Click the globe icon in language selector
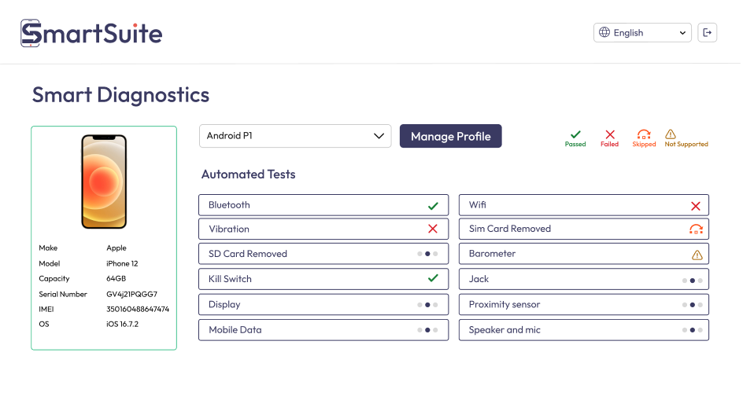This screenshot has width=743, height=400. coord(604,33)
